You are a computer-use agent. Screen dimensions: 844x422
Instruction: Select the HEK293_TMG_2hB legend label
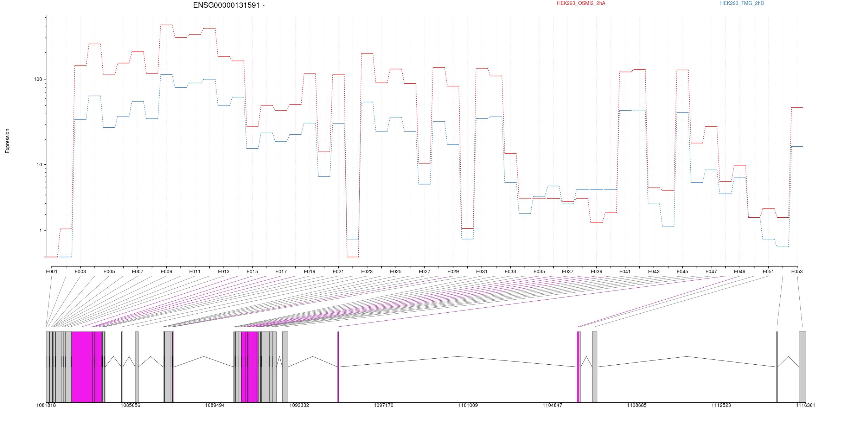pyautogui.click(x=742, y=3)
